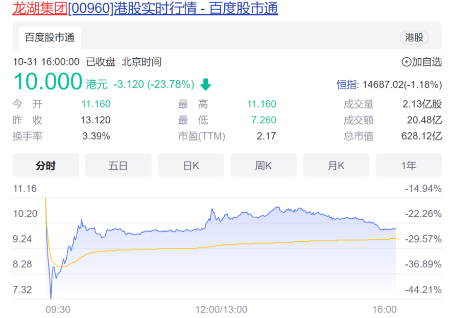
Task: Click the -36.89% axis label
Action: click(423, 264)
